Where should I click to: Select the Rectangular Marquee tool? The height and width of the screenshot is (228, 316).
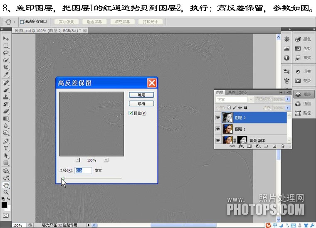(6, 46)
